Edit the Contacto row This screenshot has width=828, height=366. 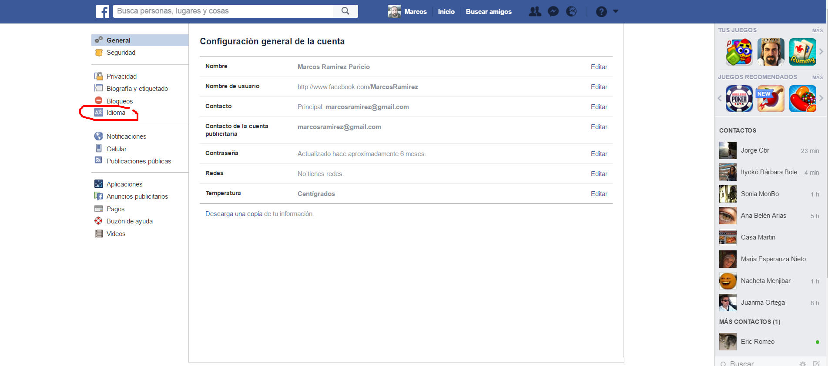599,107
